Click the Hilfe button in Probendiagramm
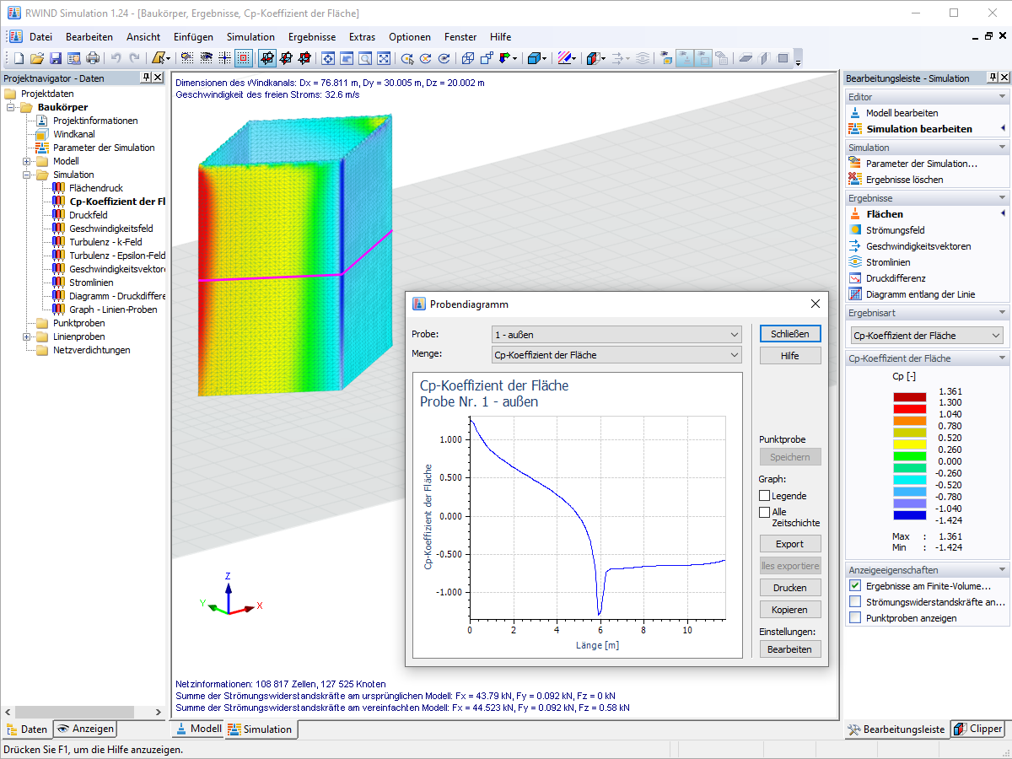 pyautogui.click(x=790, y=356)
